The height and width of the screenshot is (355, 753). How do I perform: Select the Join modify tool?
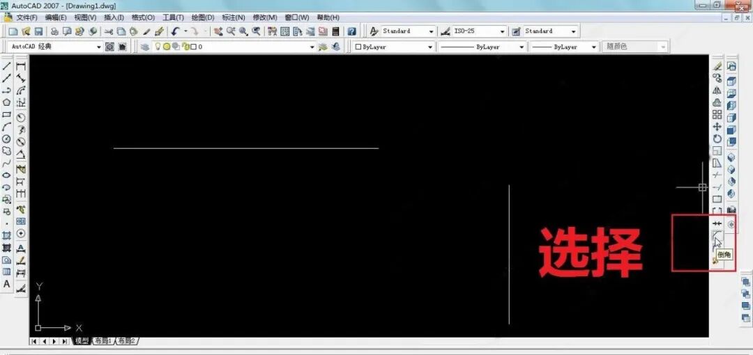717,223
